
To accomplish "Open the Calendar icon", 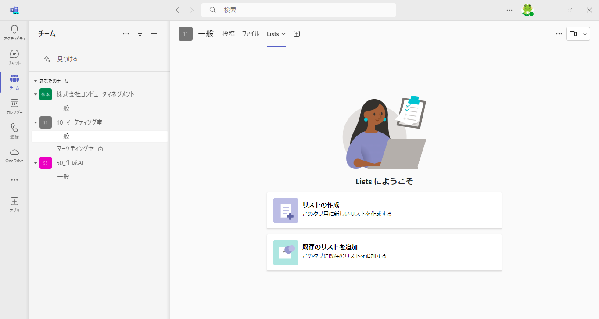I will point(14,104).
